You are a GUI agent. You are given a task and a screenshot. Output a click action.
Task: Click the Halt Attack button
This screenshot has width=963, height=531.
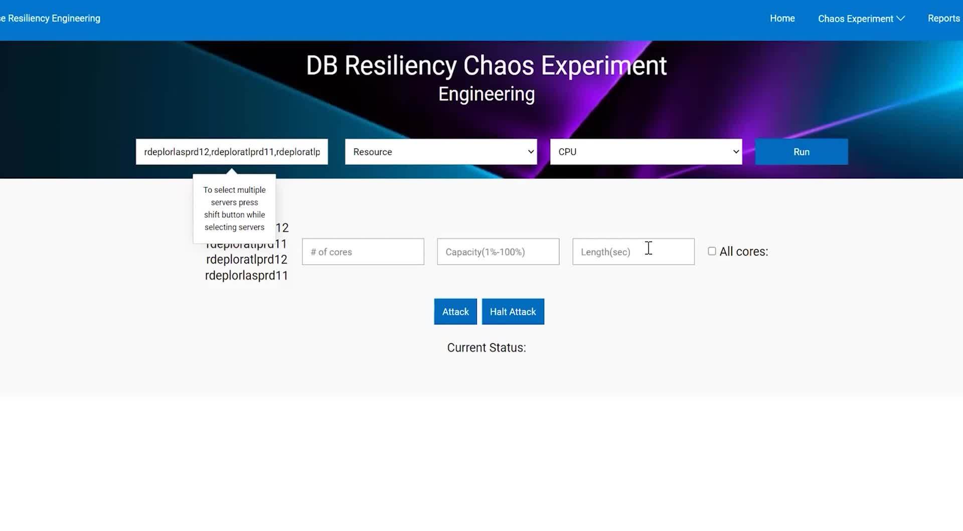[x=513, y=311]
